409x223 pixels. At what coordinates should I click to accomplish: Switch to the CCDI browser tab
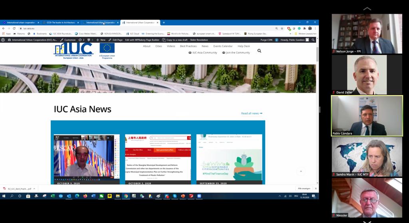tap(61, 22)
